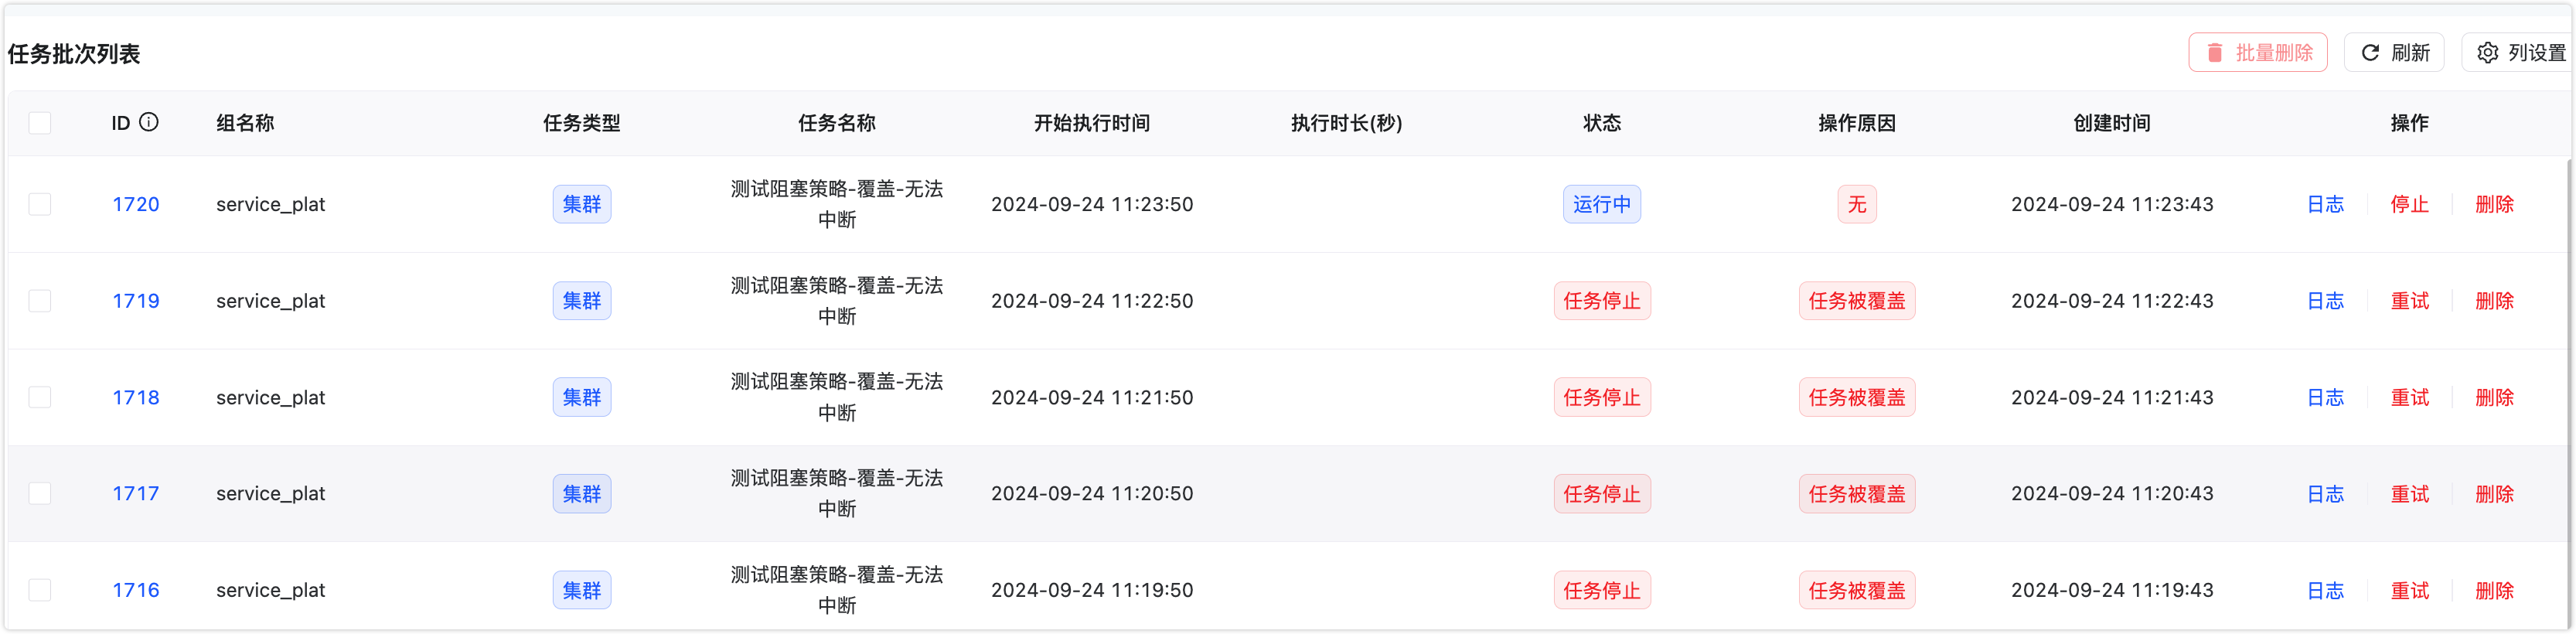
Task: Open the log for task 1716
Action: click(2325, 590)
